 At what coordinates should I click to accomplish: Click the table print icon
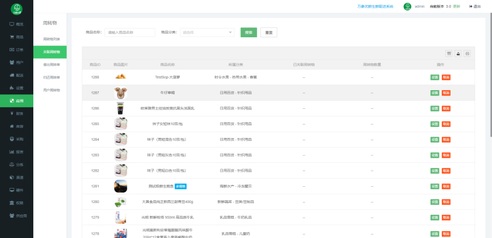pos(467,54)
